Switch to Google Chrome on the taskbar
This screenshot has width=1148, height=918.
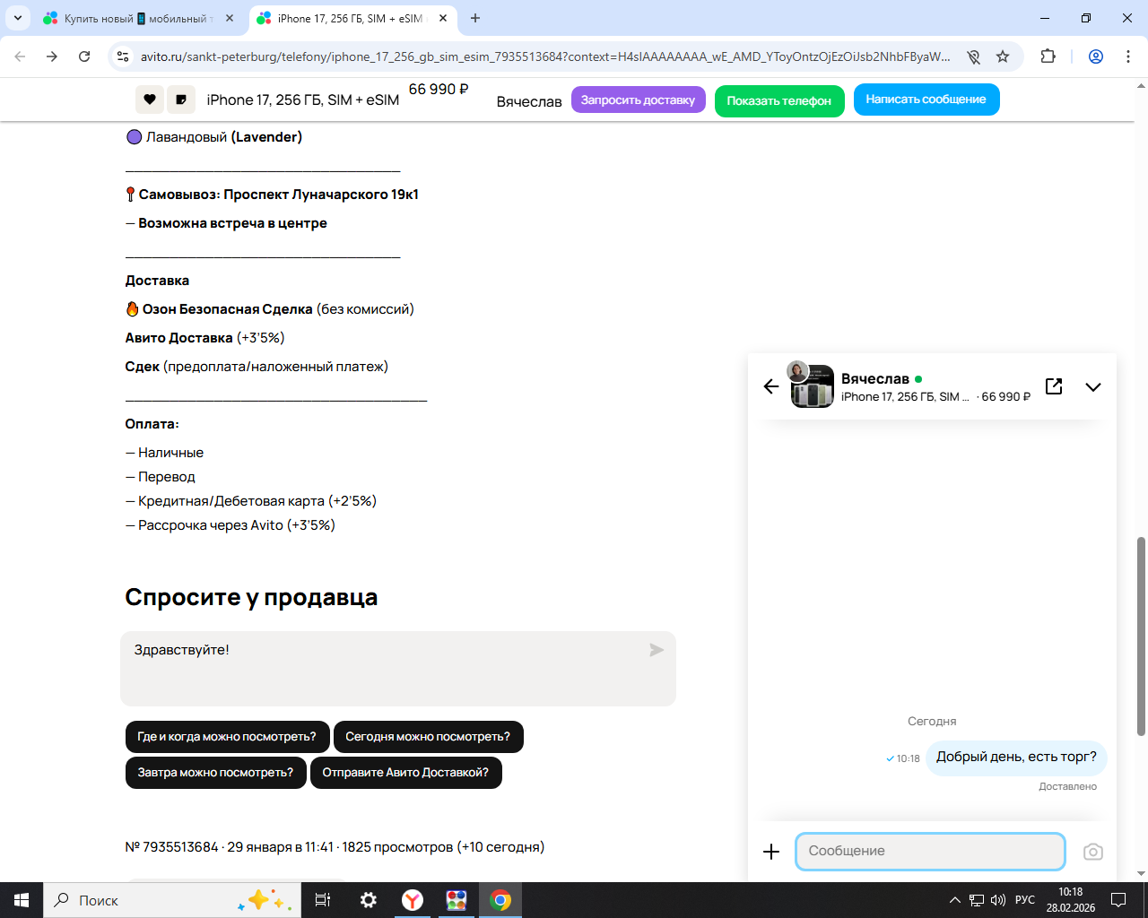pyautogui.click(x=500, y=900)
